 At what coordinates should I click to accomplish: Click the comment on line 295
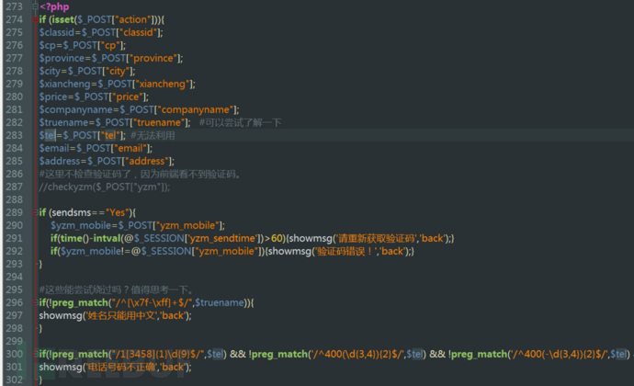pyautogui.click(x=116, y=289)
